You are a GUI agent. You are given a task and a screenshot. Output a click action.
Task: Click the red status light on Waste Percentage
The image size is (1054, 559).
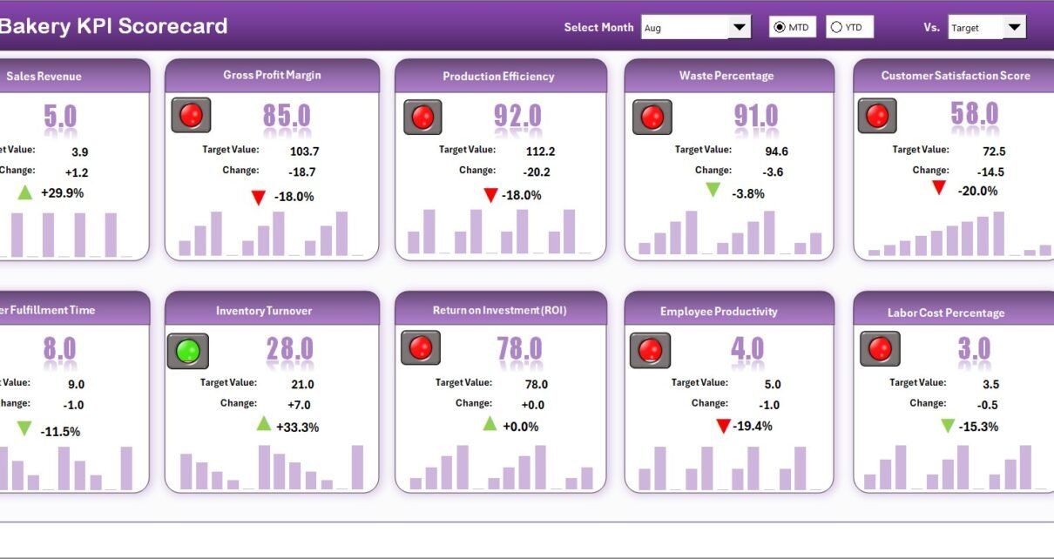click(652, 117)
